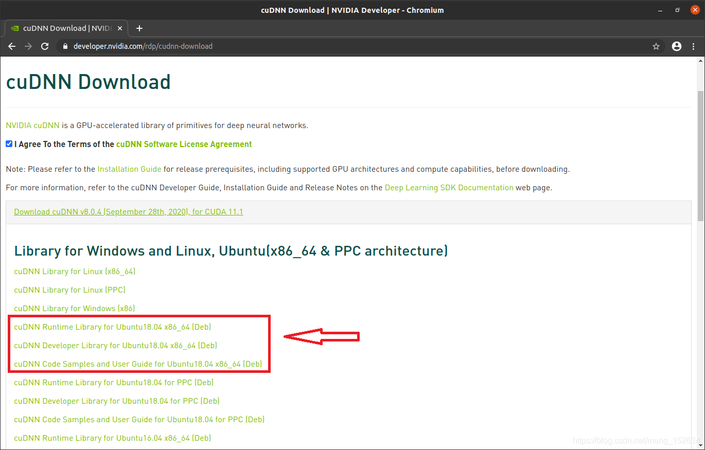Open the Chromium three-dot menu

(694, 46)
